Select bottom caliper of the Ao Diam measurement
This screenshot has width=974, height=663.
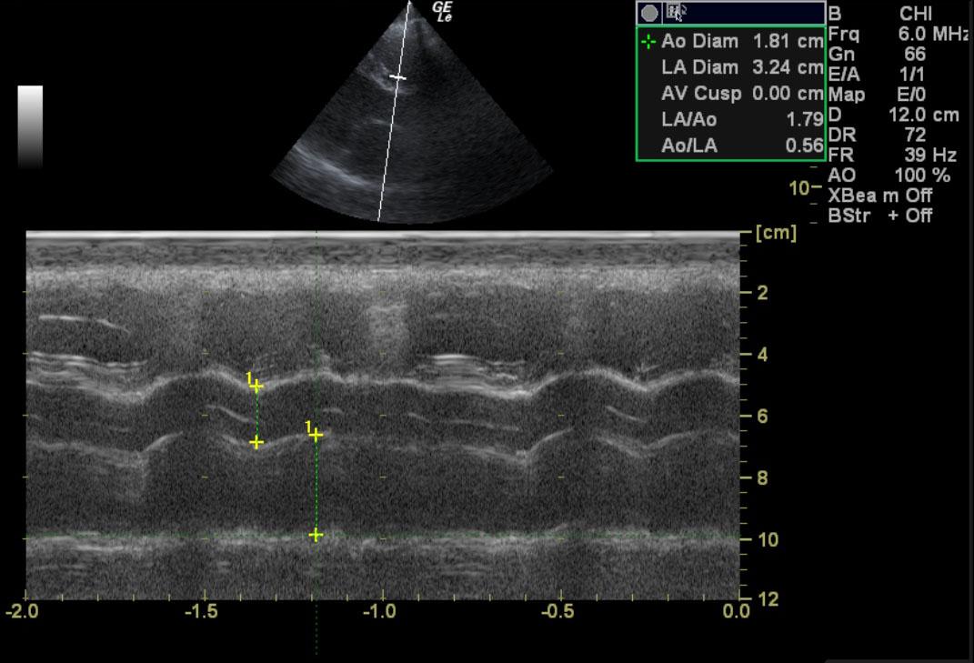[x=256, y=443]
